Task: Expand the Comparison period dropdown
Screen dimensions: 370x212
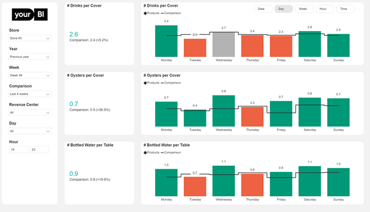Action: (x=30, y=94)
